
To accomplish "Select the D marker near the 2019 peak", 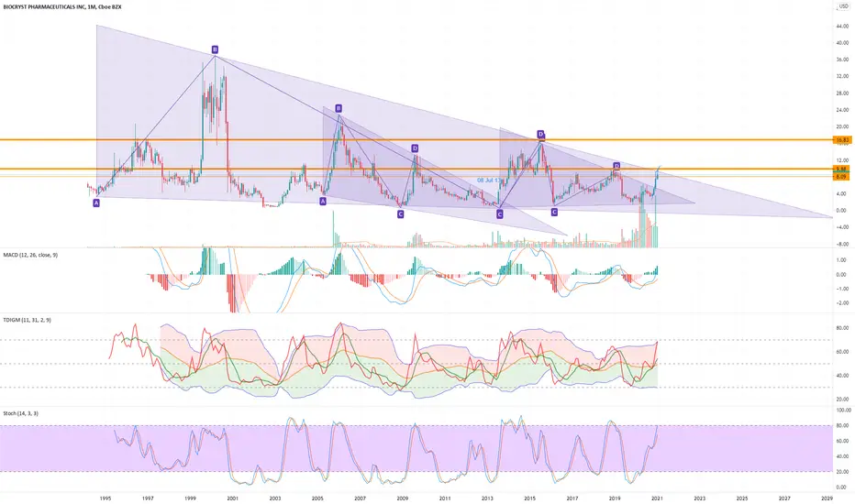I will (x=616, y=166).
